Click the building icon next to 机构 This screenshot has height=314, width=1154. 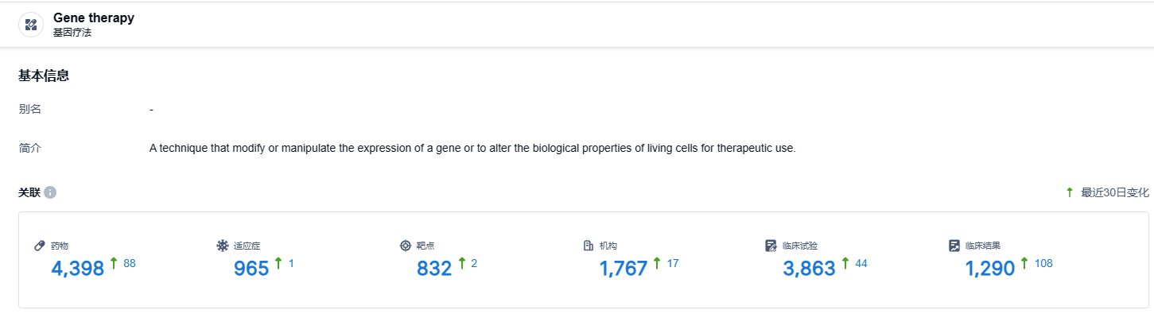click(589, 246)
